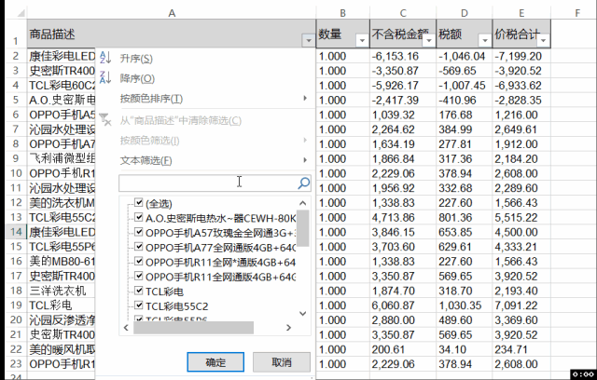Viewport: 597px width, 380px height.
Task: Click cell with value 4,500.00
Action: click(521, 232)
